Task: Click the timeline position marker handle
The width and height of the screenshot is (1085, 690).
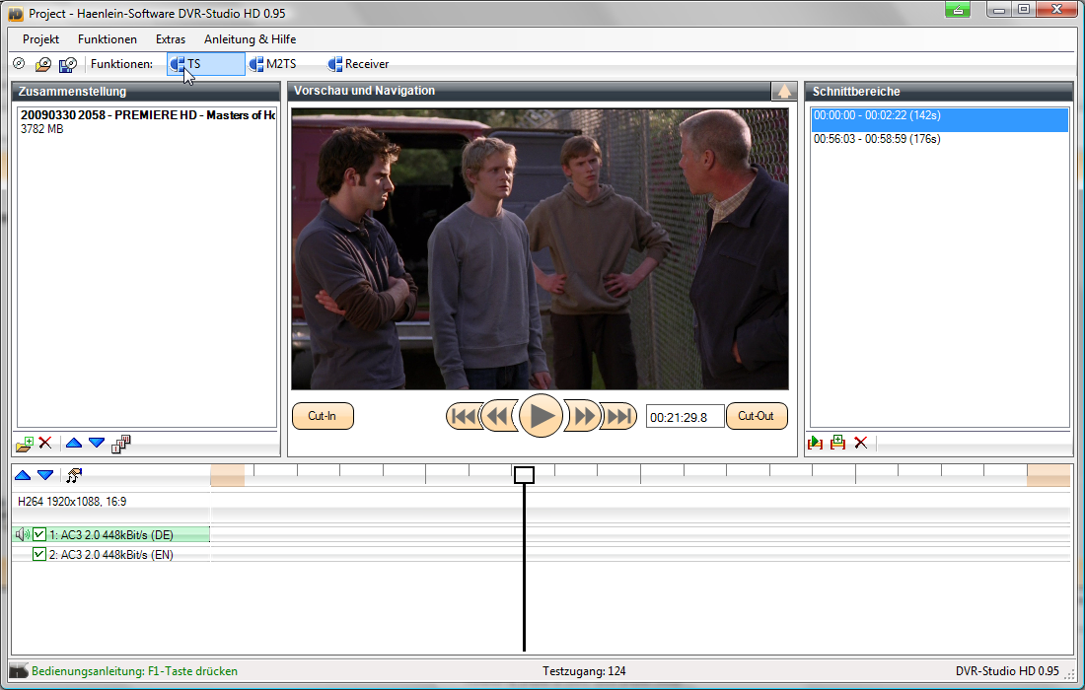Action: (525, 475)
